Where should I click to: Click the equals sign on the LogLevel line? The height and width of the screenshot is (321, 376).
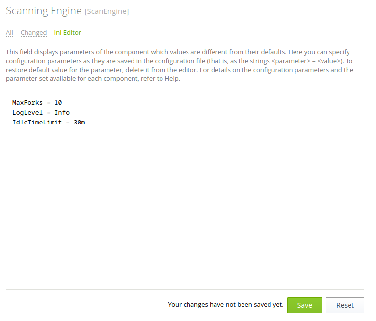tap(49, 113)
